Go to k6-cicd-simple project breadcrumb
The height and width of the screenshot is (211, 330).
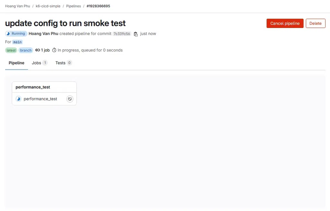(48, 6)
